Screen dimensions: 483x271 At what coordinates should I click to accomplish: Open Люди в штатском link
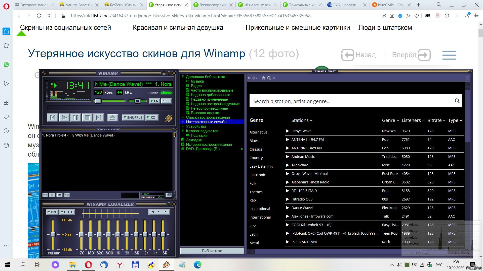coord(385,28)
